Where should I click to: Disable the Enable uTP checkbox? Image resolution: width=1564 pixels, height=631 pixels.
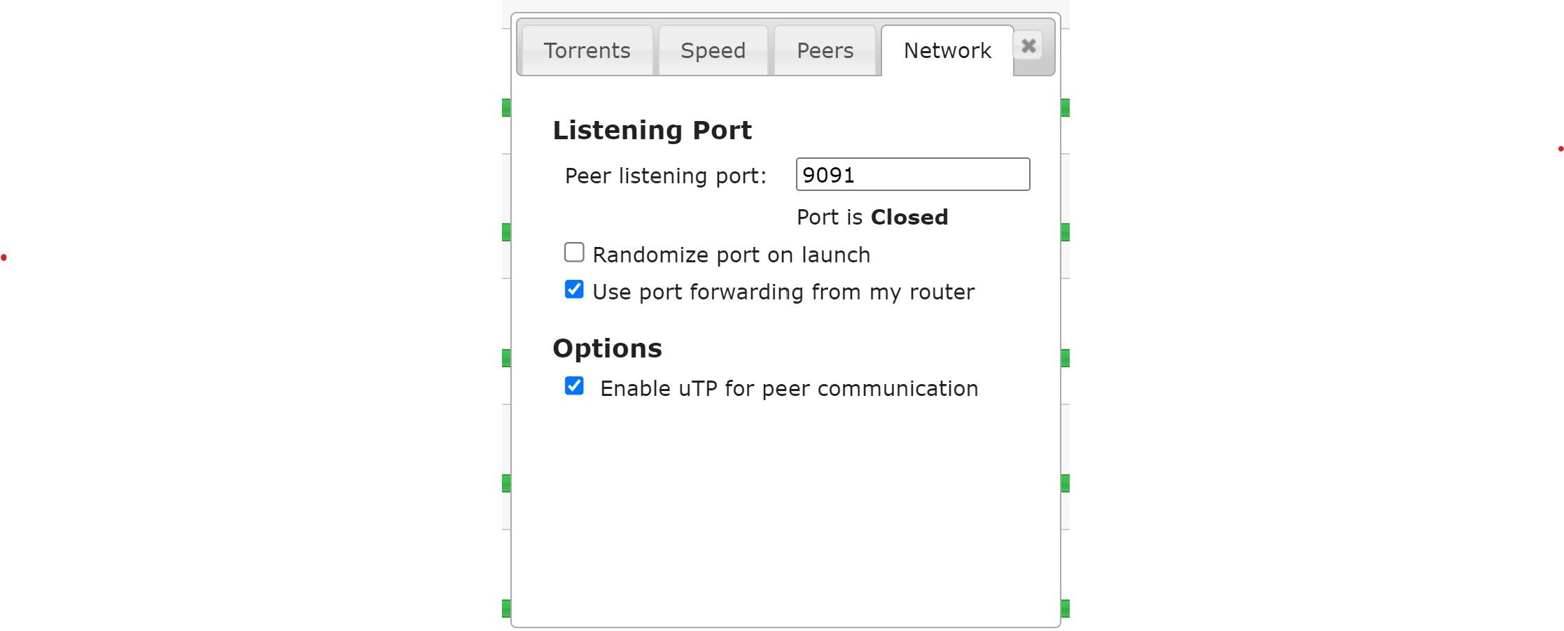point(574,386)
